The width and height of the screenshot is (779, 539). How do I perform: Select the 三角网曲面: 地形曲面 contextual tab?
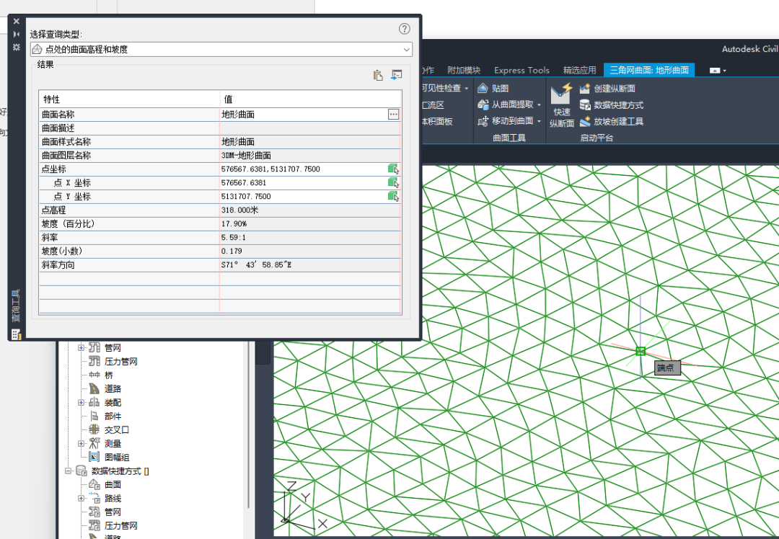point(649,70)
